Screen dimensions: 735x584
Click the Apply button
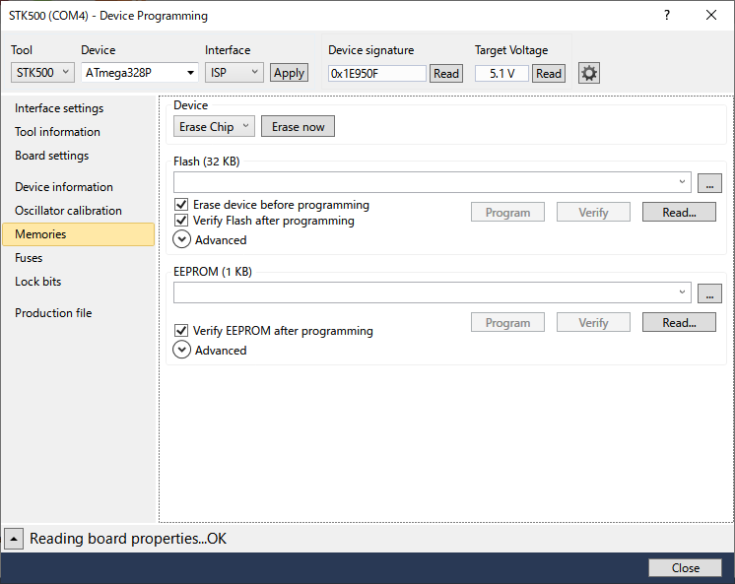[x=289, y=73]
